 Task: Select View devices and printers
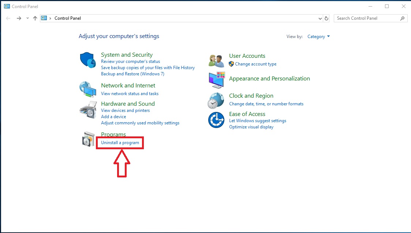pyautogui.click(x=125, y=110)
